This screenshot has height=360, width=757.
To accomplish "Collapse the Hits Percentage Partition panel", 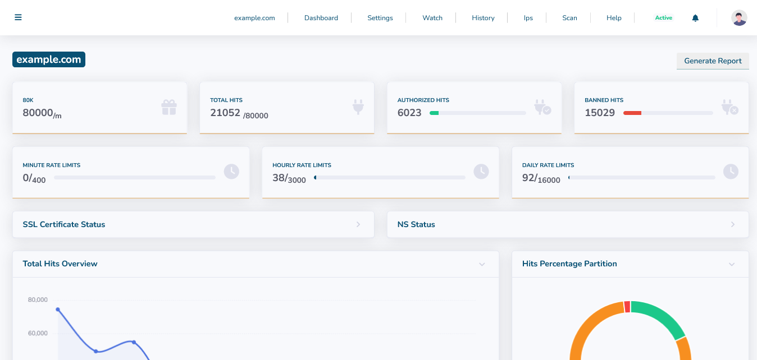I will (731, 264).
